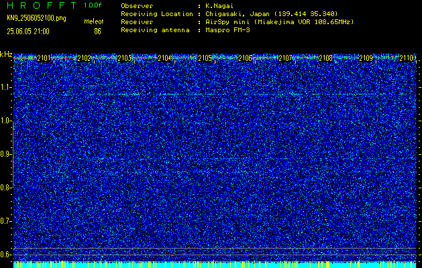Click the 2103 time marker

(124, 58)
